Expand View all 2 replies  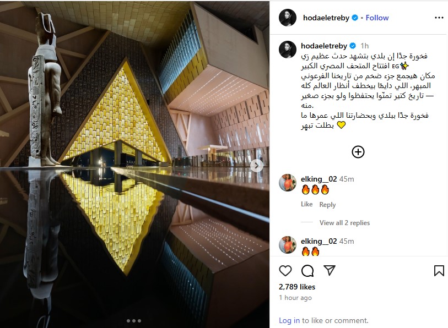tap(344, 223)
